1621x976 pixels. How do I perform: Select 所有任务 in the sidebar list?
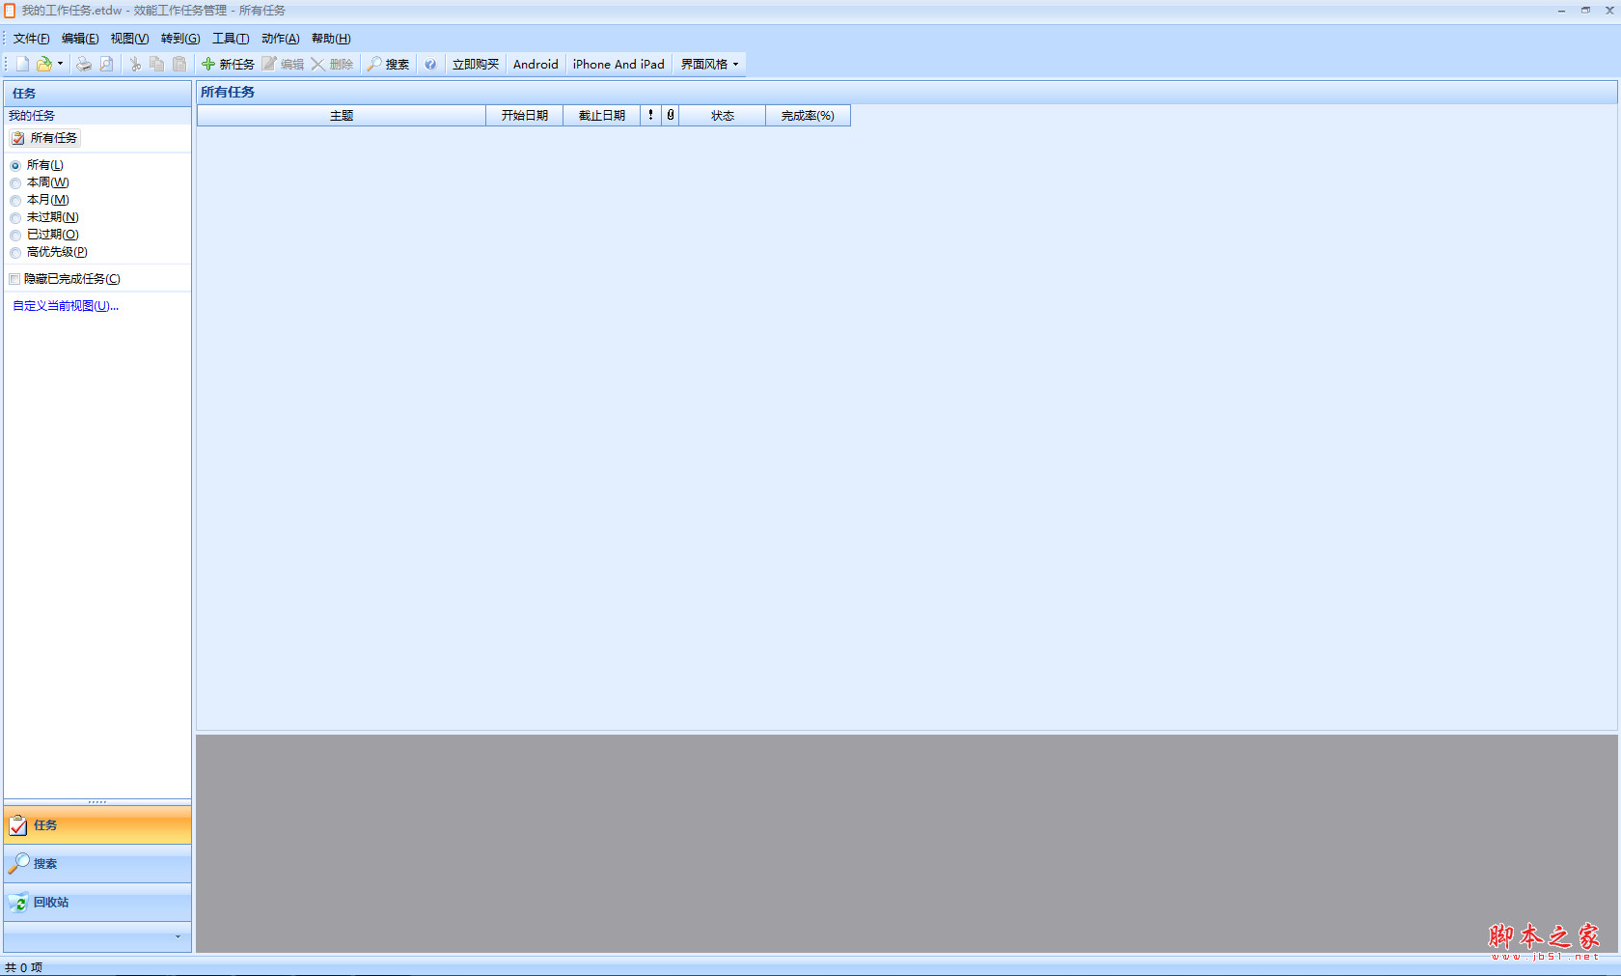point(44,138)
